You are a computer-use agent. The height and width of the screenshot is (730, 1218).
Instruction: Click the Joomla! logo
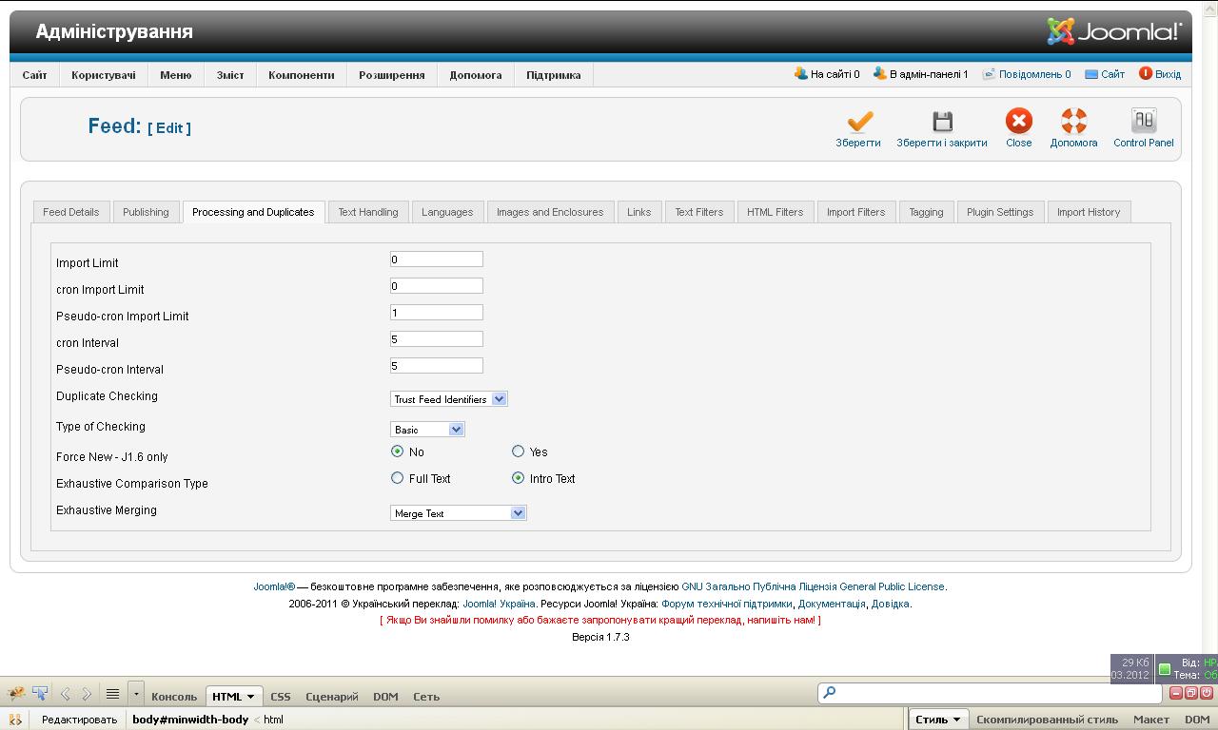point(1114,31)
